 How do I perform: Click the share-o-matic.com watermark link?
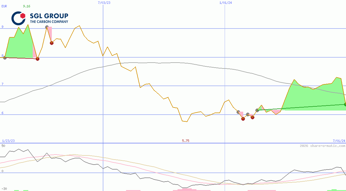click(x=322, y=146)
